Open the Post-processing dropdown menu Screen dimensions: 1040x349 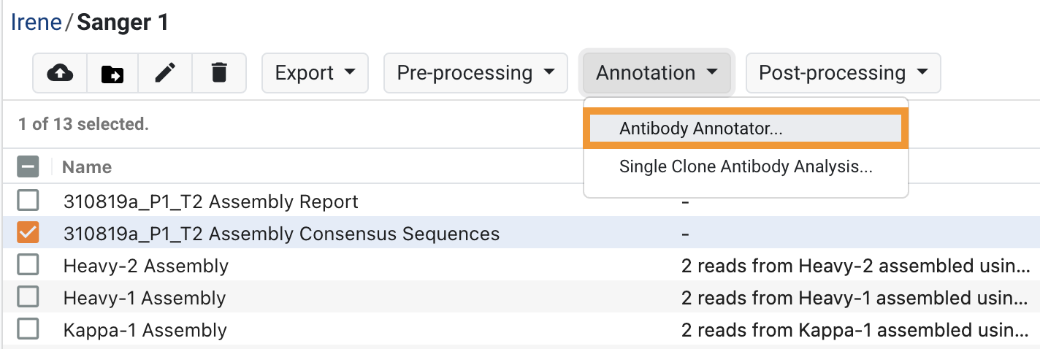[x=843, y=73]
